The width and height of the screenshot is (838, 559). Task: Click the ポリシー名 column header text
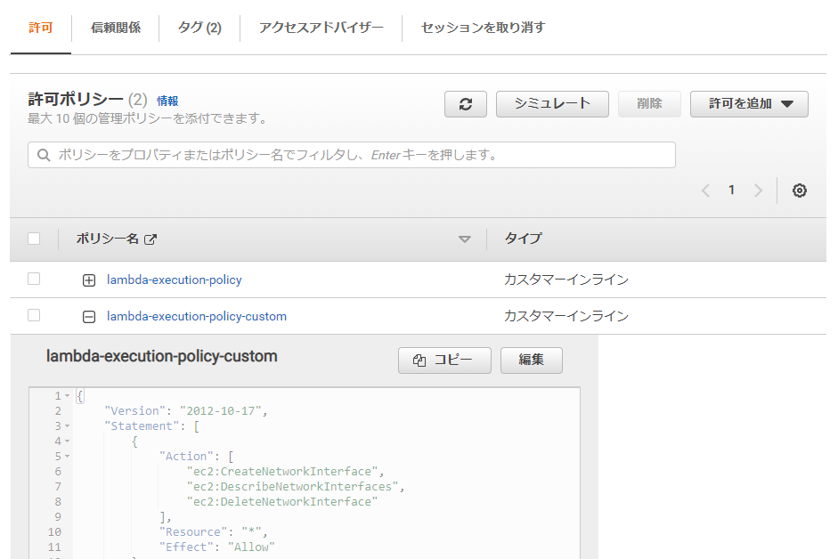pyautogui.click(x=108, y=239)
